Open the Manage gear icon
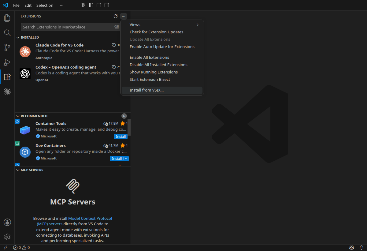367x251 pixels. tap(7, 237)
